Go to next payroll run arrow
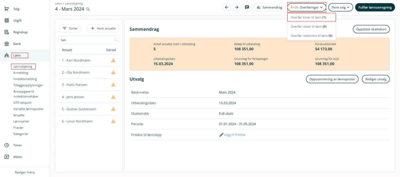This screenshot has height=177, width=400. click(x=237, y=7)
